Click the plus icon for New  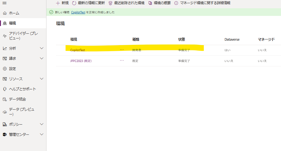coord(58,3)
